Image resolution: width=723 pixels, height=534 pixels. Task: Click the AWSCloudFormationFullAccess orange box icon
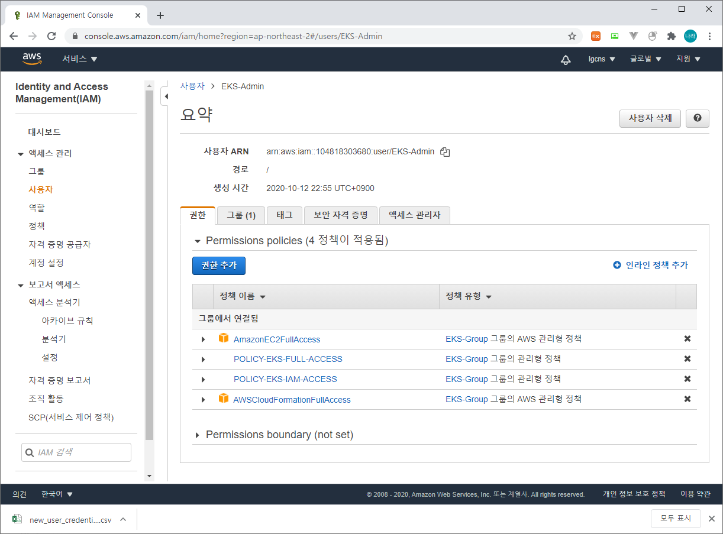pos(224,399)
